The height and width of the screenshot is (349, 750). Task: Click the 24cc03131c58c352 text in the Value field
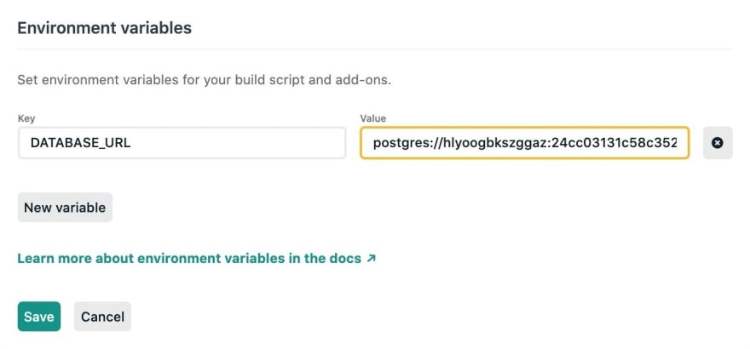click(x=614, y=143)
